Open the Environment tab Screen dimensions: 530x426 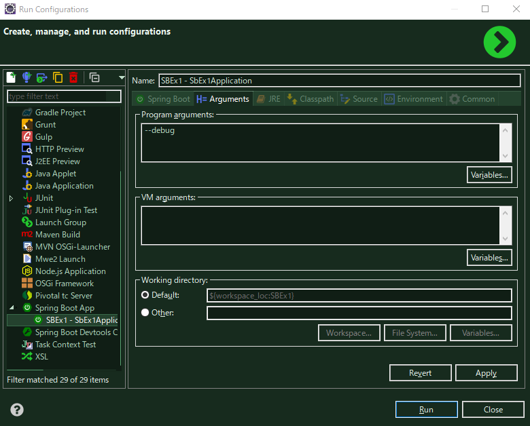414,99
